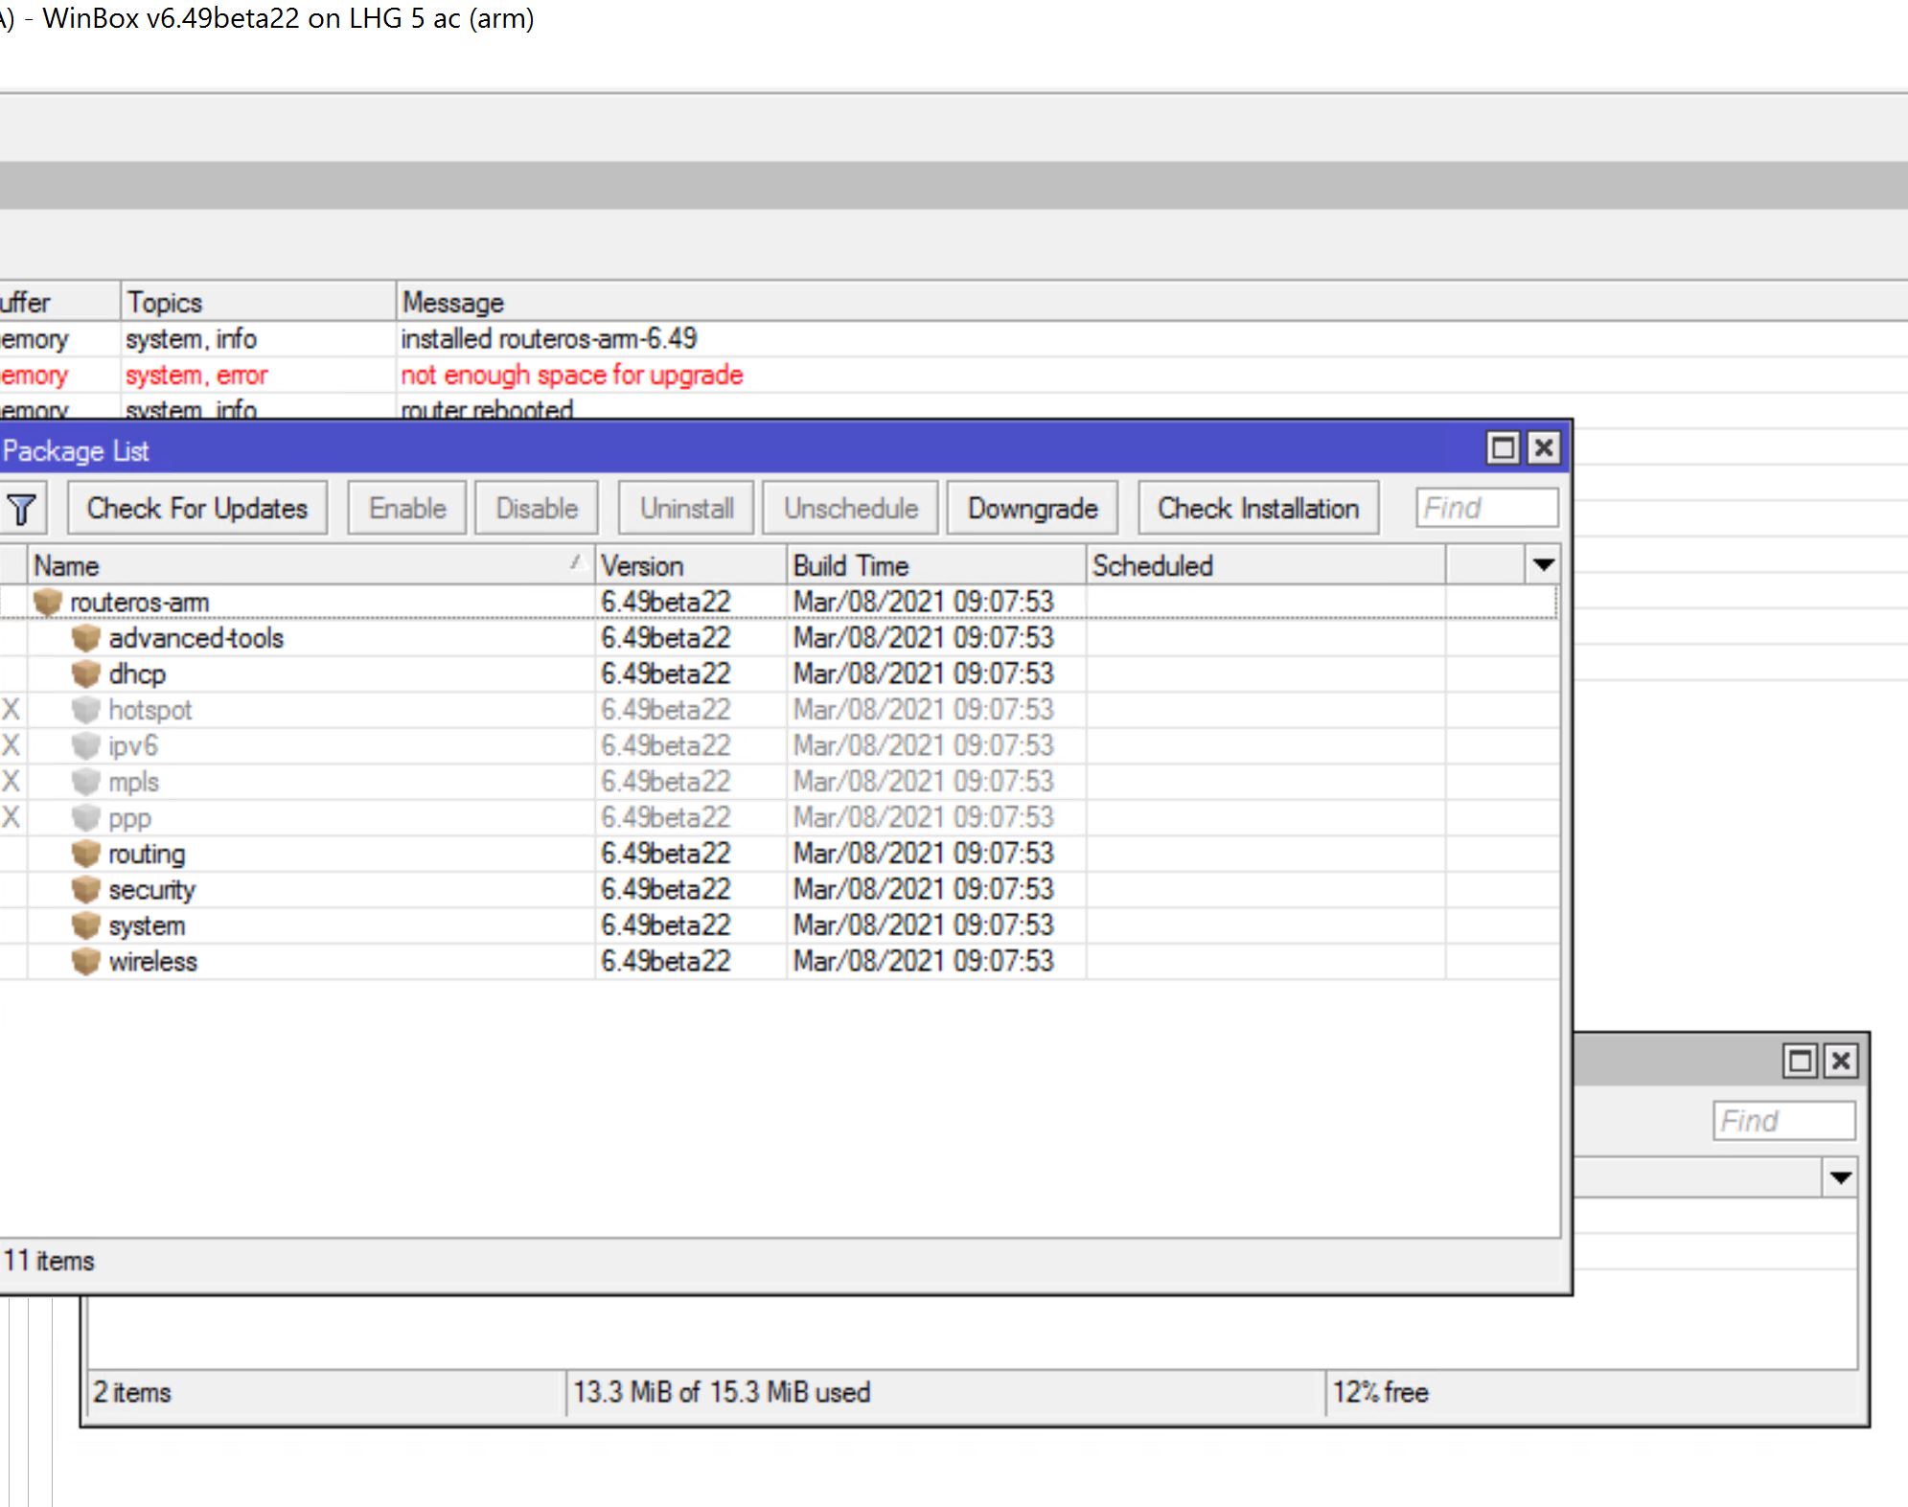The image size is (1908, 1507).
Task: Click the advanced-tools package icon
Action: pyautogui.click(x=86, y=638)
